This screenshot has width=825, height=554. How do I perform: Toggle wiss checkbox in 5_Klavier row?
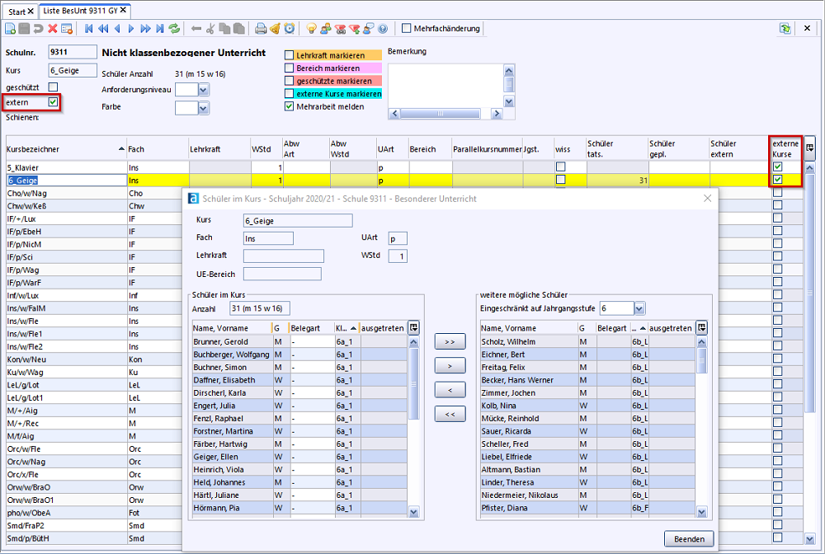click(561, 167)
